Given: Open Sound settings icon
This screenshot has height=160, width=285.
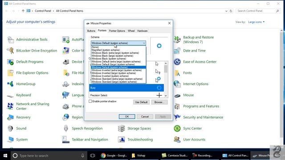Looking at the screenshot, I should coord(10,128).
